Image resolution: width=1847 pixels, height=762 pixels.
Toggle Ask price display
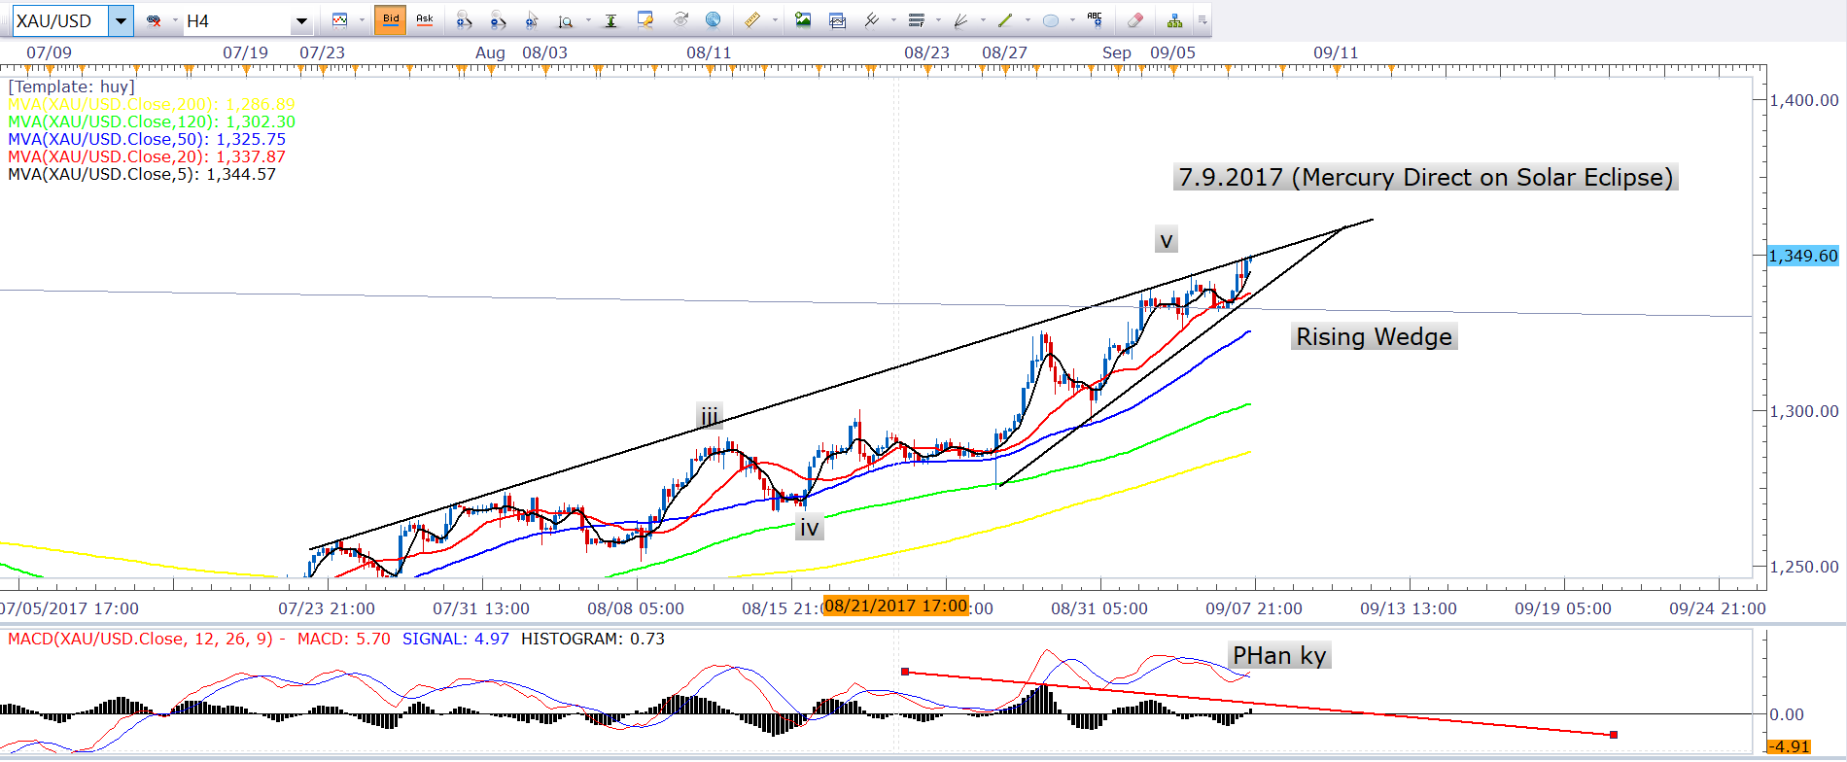(x=425, y=20)
